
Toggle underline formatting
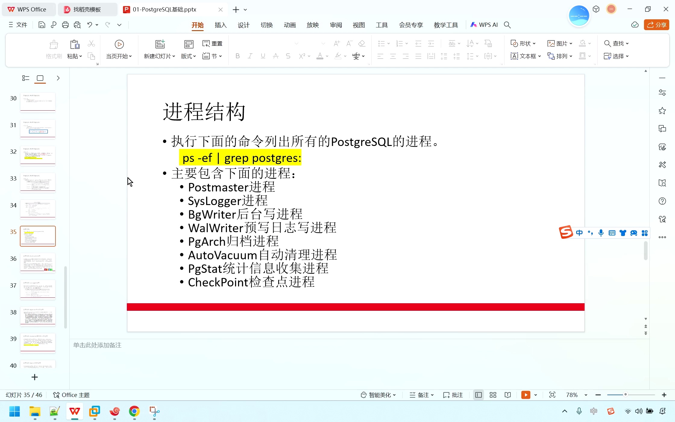(x=263, y=56)
